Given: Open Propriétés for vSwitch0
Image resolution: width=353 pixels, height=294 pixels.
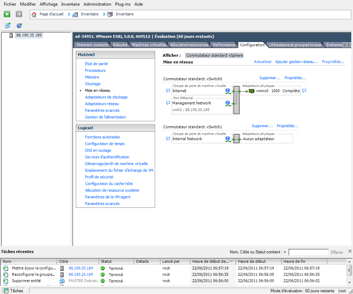Looking at the screenshot, I should pos(295,78).
